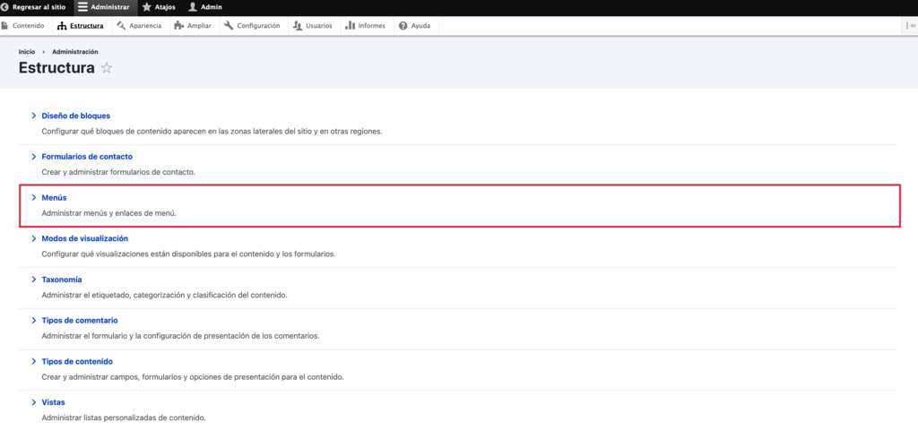
Task: Click the Ayuda question mark icon
Action: pyautogui.click(x=403, y=26)
